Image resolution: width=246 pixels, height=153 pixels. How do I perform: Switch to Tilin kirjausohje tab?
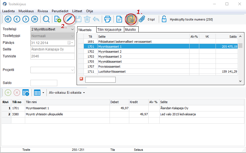click(110, 30)
